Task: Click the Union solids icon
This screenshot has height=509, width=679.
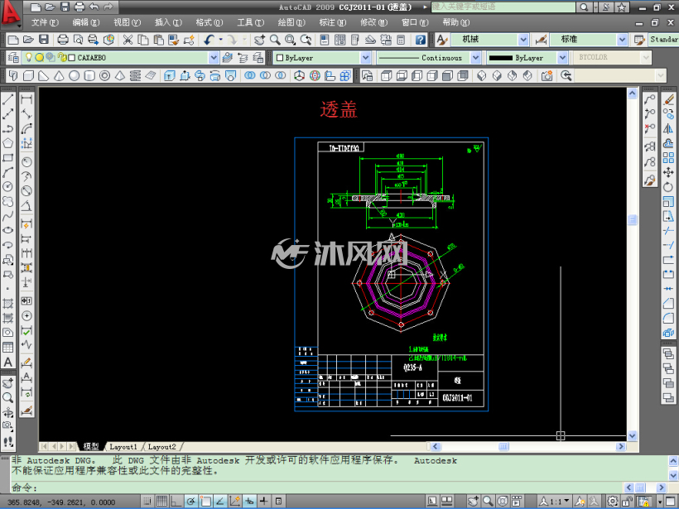Action: tap(250, 76)
